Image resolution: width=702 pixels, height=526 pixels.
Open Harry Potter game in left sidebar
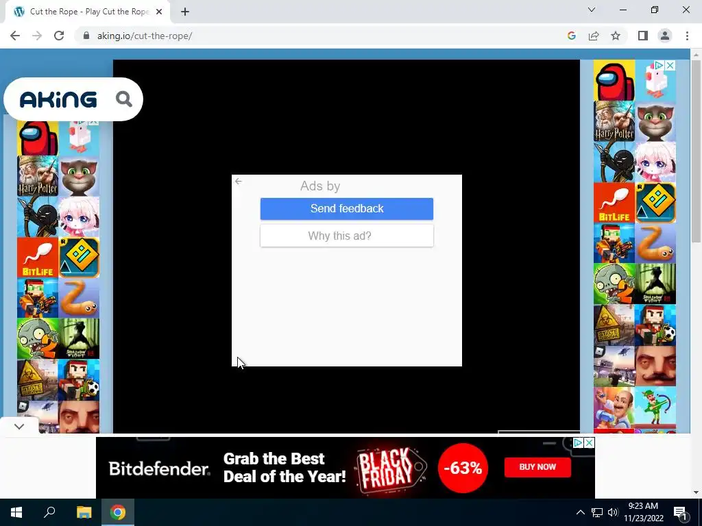pyautogui.click(x=38, y=176)
